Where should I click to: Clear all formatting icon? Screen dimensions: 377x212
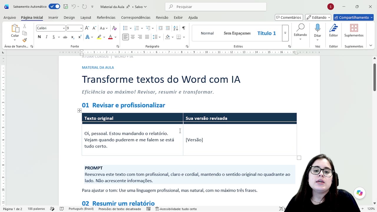pos(115,28)
